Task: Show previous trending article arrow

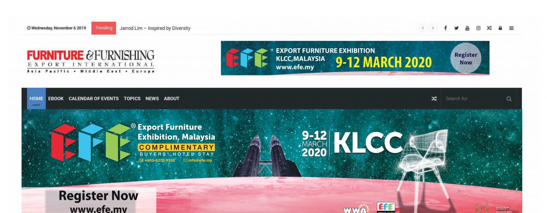Action: pyautogui.click(x=423, y=28)
